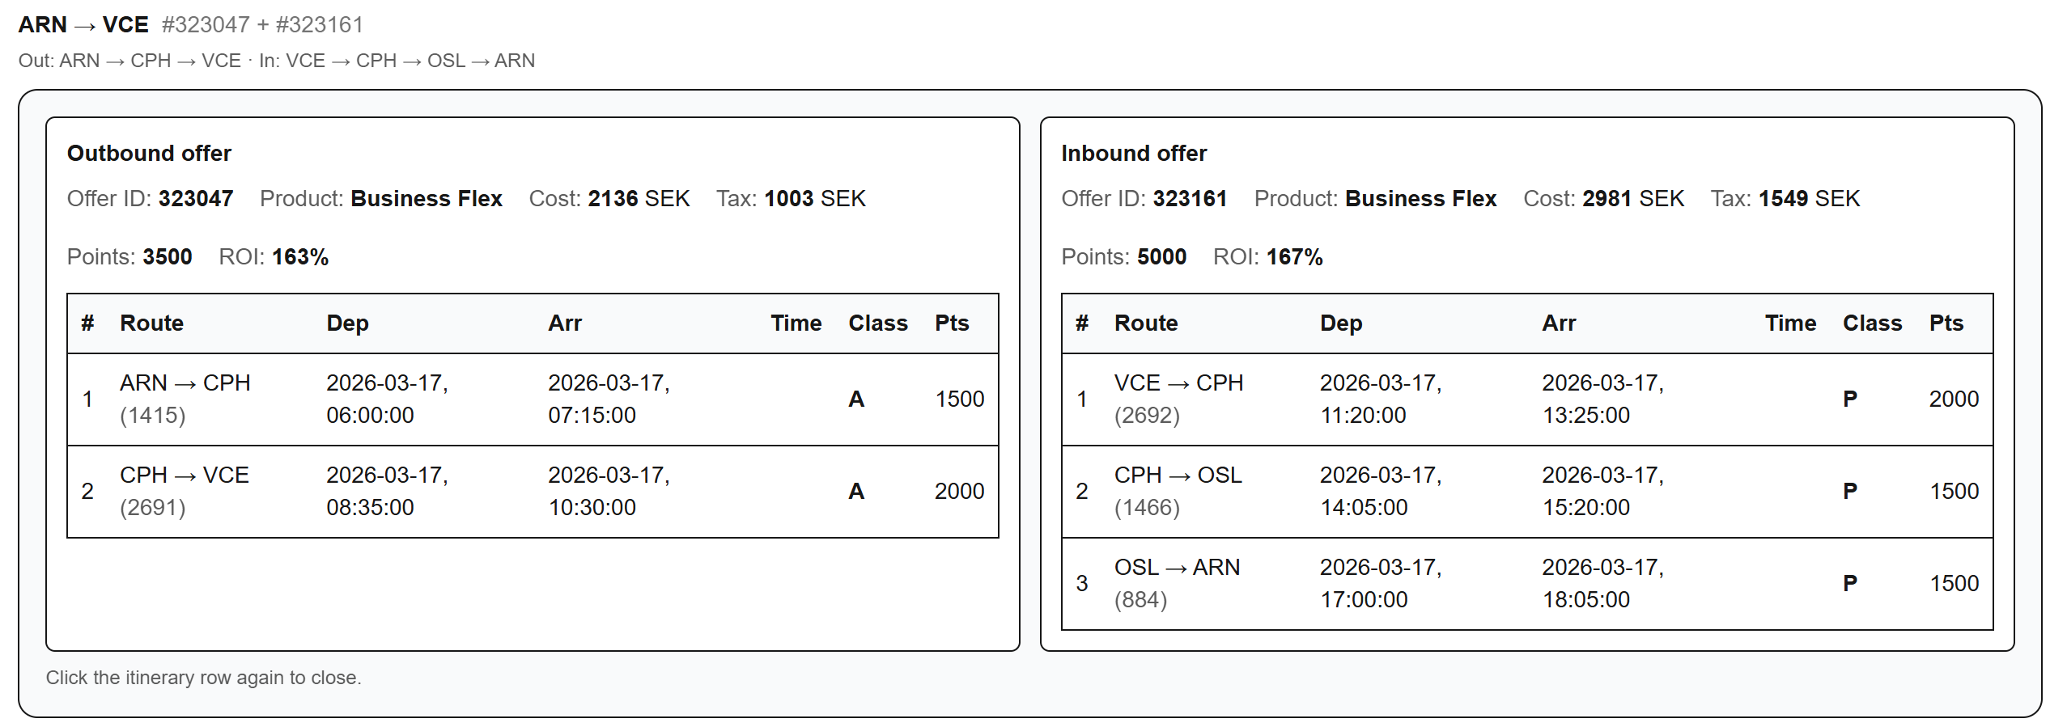Screen dimensions: 2050x727
Task: Click the ARN → VCE itinerary title
Action: (x=83, y=25)
